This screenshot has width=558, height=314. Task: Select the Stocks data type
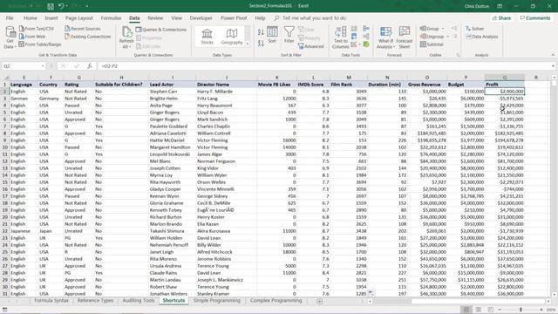[x=207, y=37]
